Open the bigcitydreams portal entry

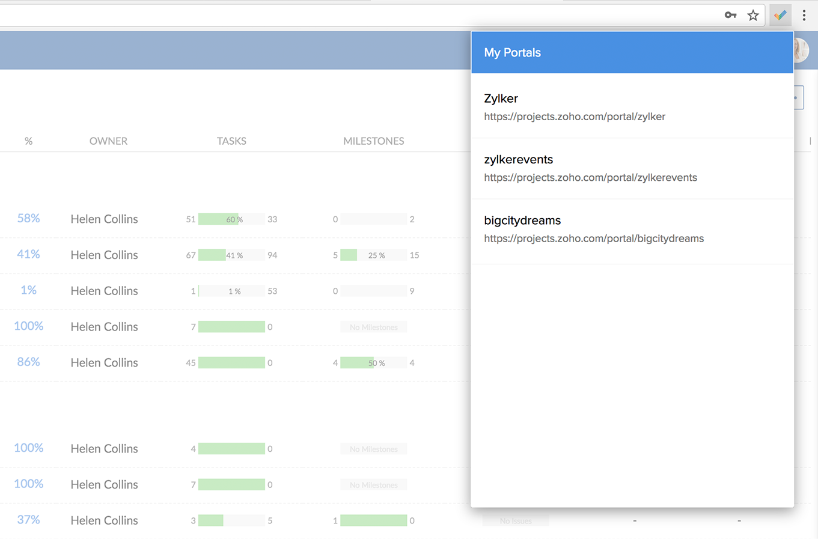click(x=632, y=231)
